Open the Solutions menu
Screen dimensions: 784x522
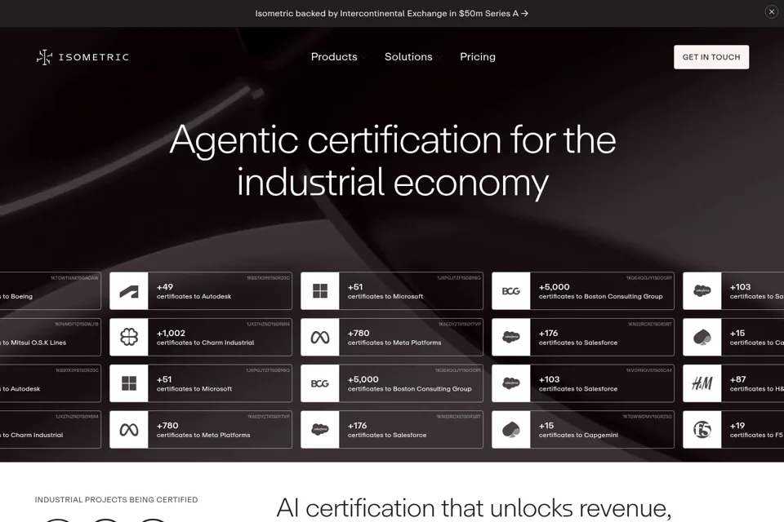pyautogui.click(x=408, y=57)
